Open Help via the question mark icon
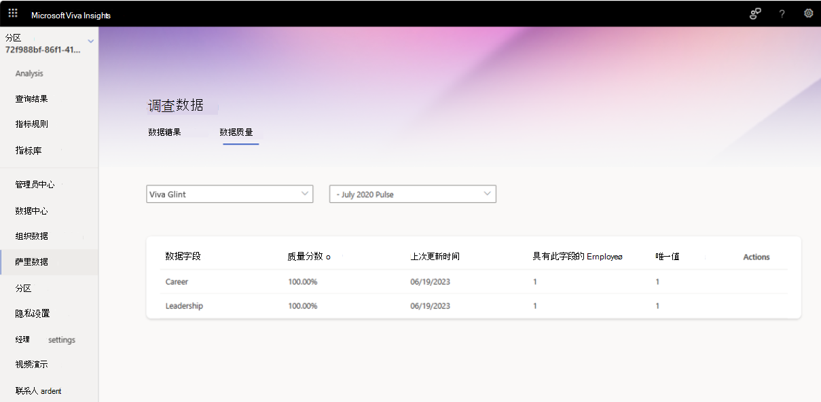 pyautogui.click(x=782, y=14)
